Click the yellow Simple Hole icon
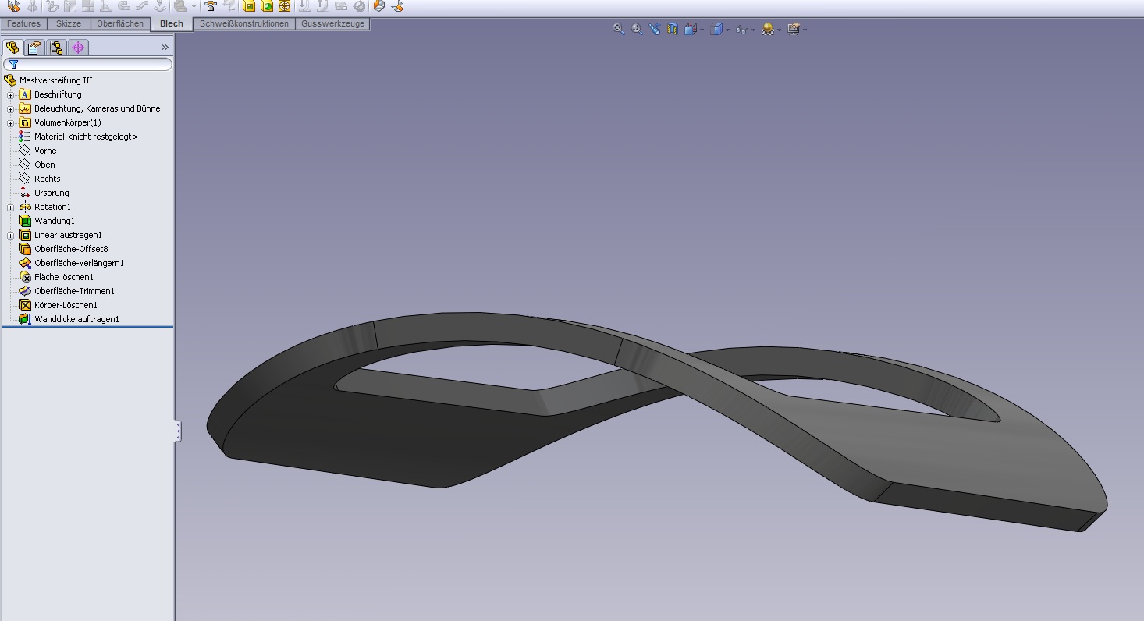The height and width of the screenshot is (621, 1144). (267, 5)
